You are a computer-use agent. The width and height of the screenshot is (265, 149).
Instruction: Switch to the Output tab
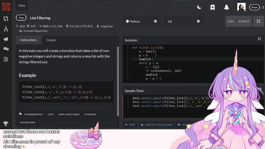coord(51,40)
